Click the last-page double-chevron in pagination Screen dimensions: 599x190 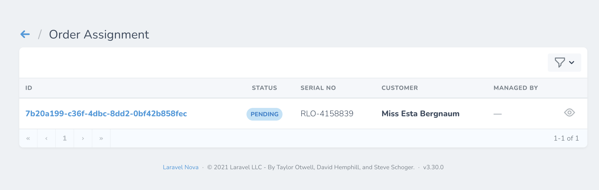101,138
